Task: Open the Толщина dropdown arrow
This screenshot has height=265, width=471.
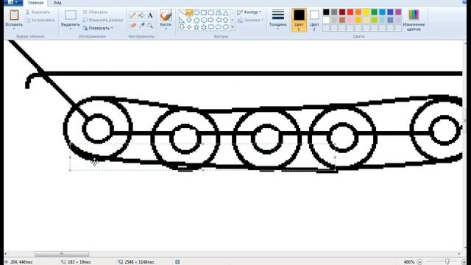Action: (278, 29)
